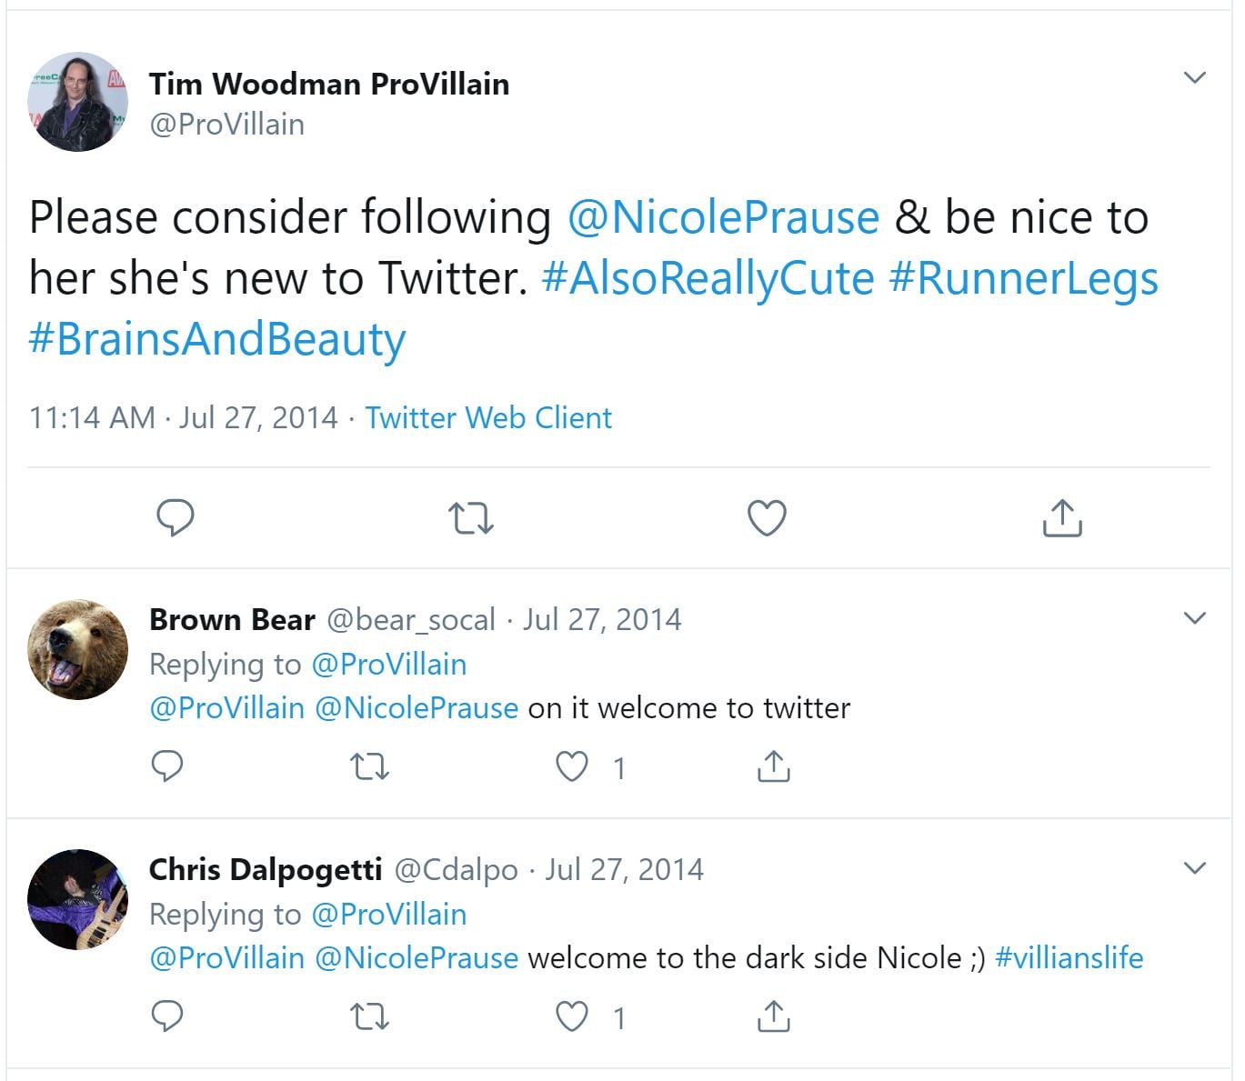Share Chris Dalpogetti's reply
The width and height of the screenshot is (1245, 1081).
pos(773,1016)
